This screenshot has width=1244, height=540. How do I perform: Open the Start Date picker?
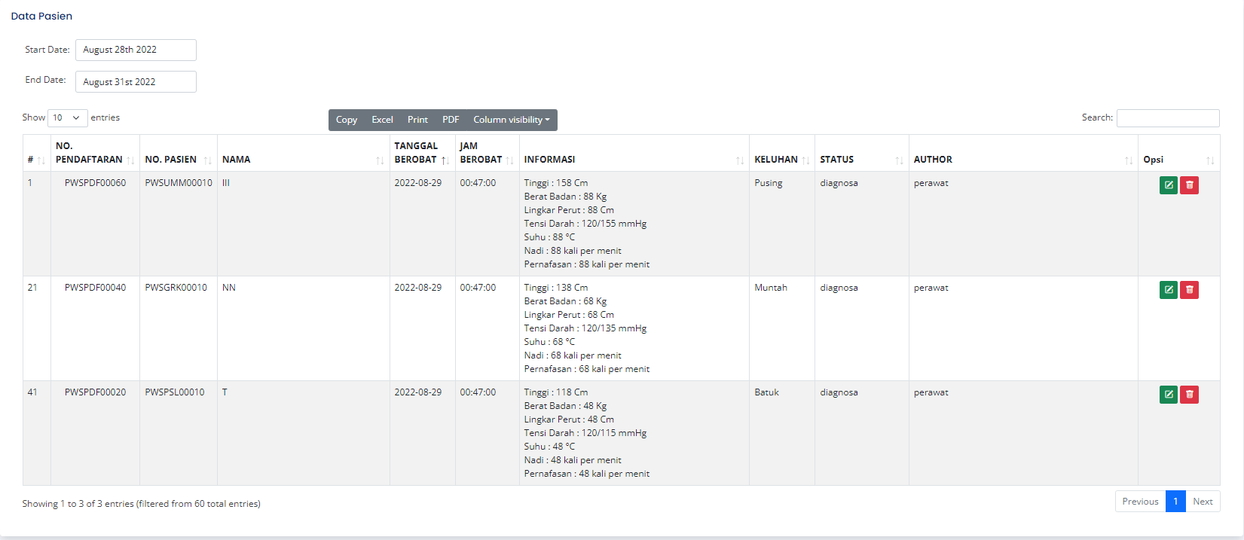pos(136,50)
